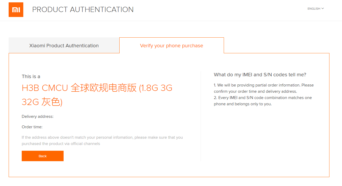Click the Order time label
The width and height of the screenshot is (342, 186).
tap(32, 127)
